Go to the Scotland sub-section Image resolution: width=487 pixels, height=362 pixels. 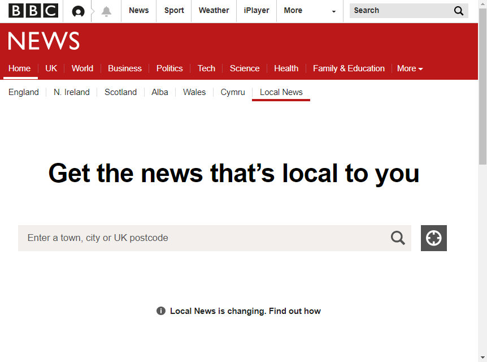tap(120, 92)
